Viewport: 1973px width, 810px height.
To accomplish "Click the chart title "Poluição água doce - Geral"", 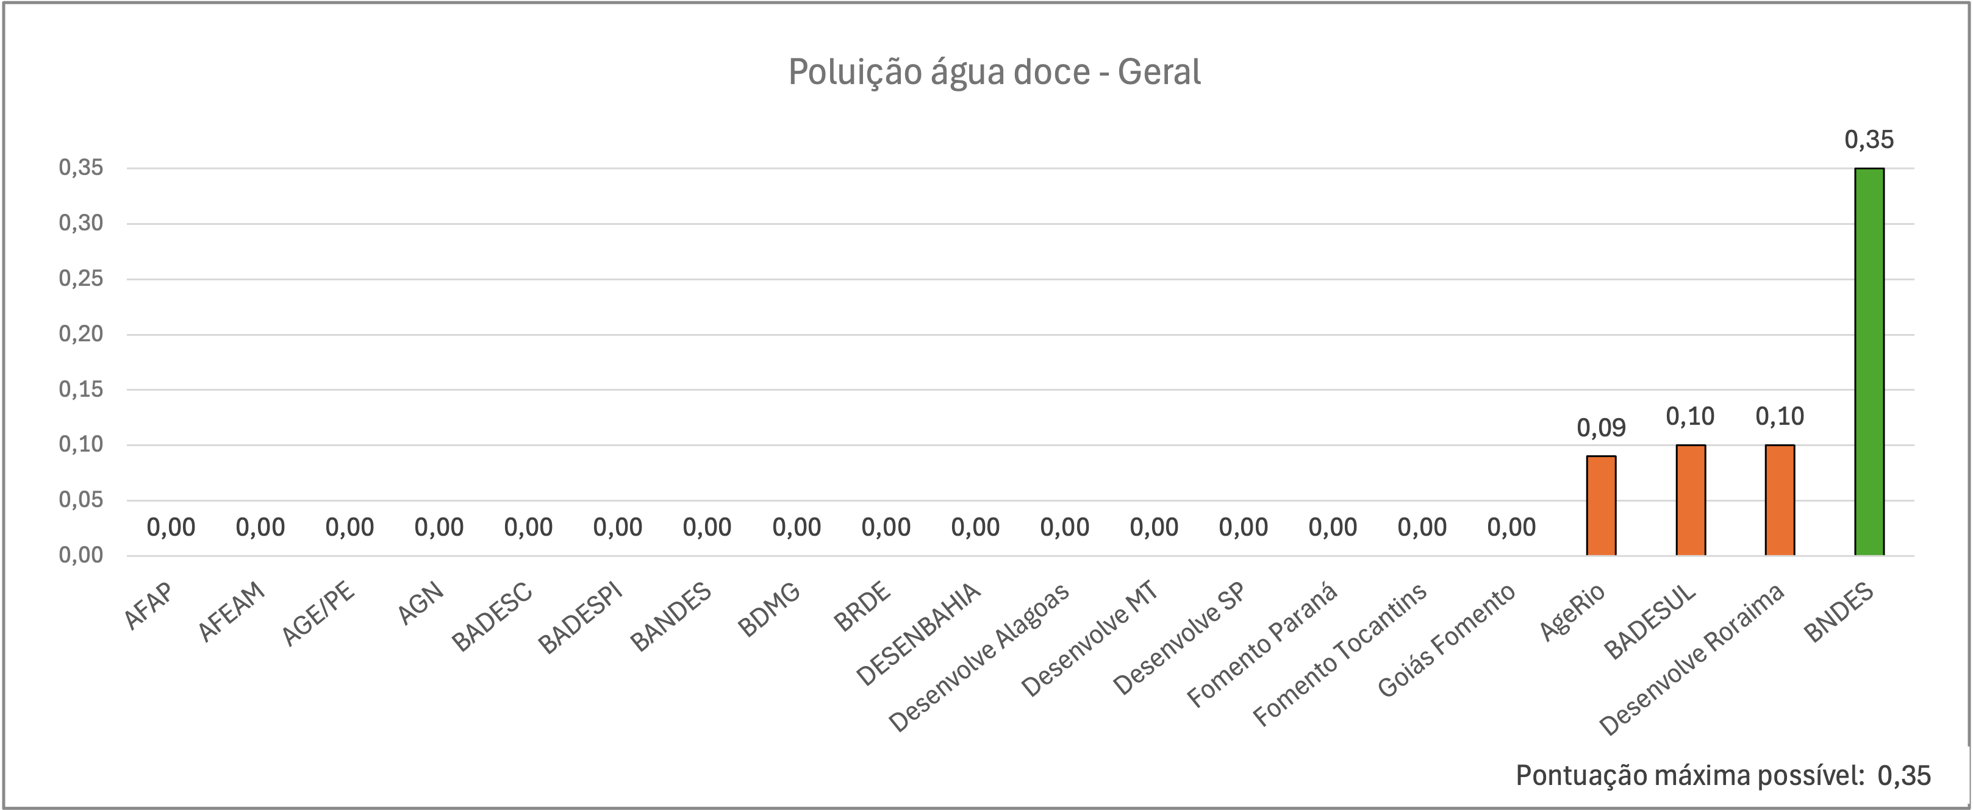I will (x=994, y=72).
